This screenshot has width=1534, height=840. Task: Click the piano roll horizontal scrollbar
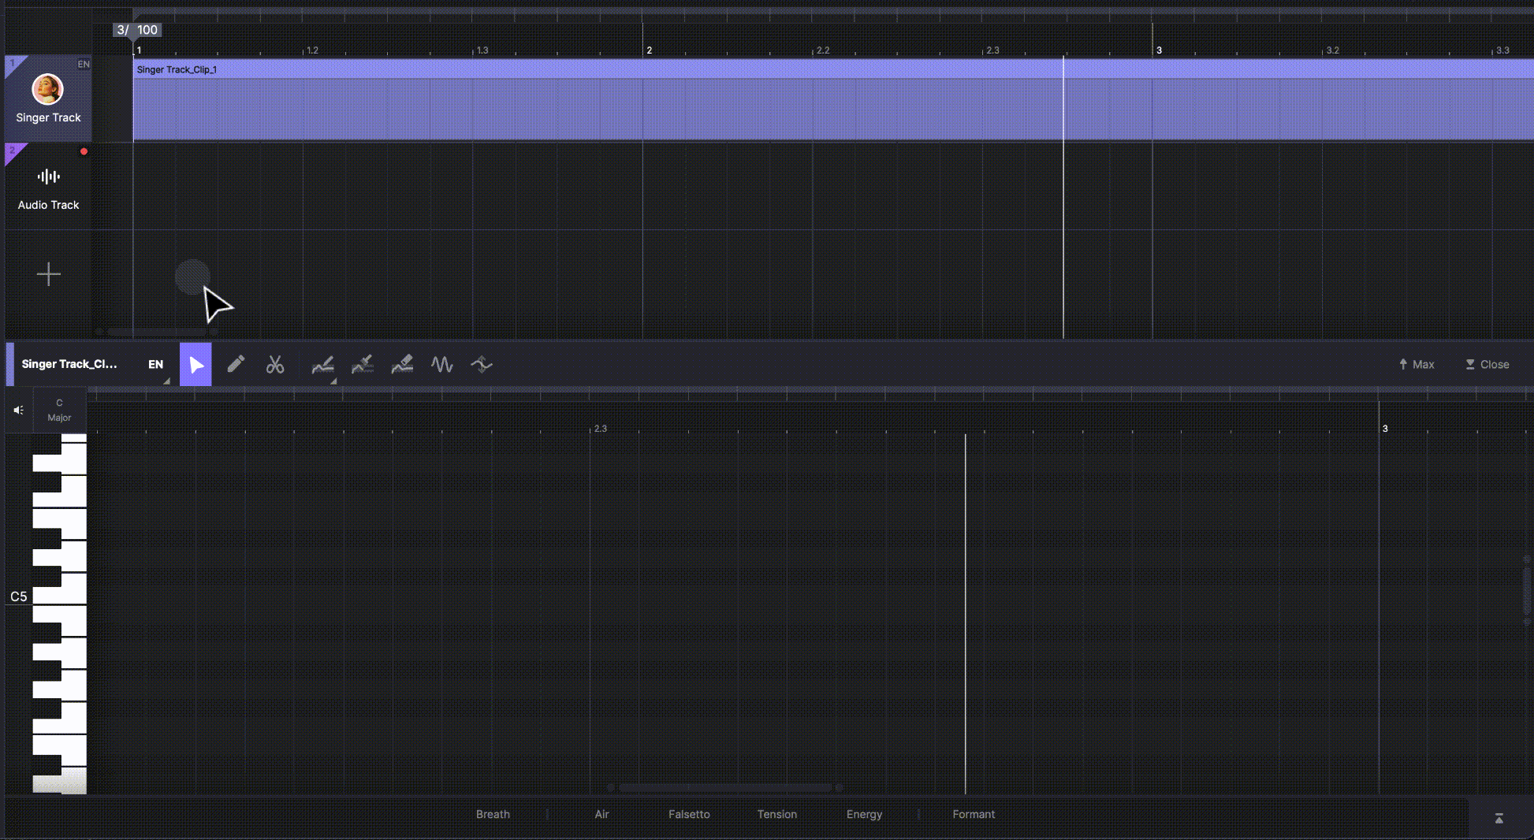[x=725, y=787]
